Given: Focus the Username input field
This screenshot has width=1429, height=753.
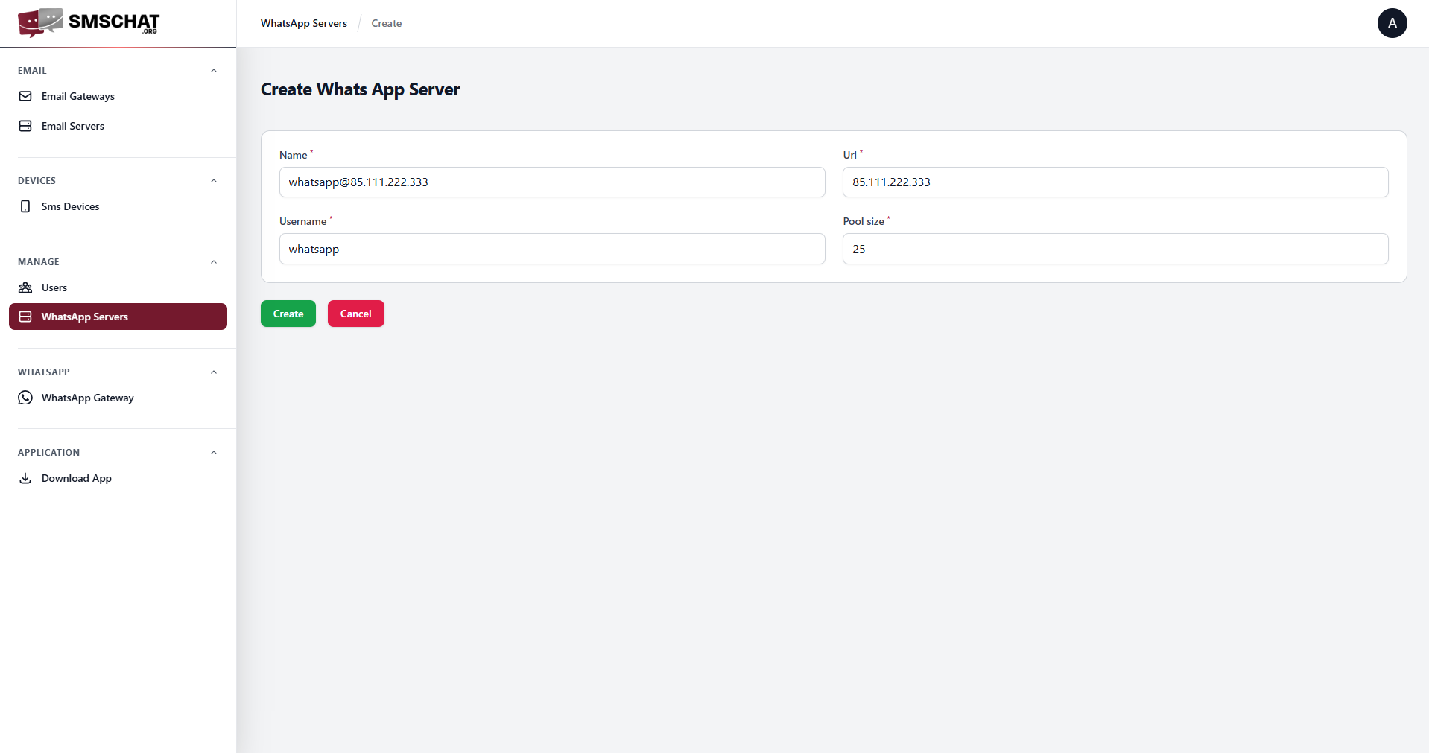Looking at the screenshot, I should tap(552, 249).
